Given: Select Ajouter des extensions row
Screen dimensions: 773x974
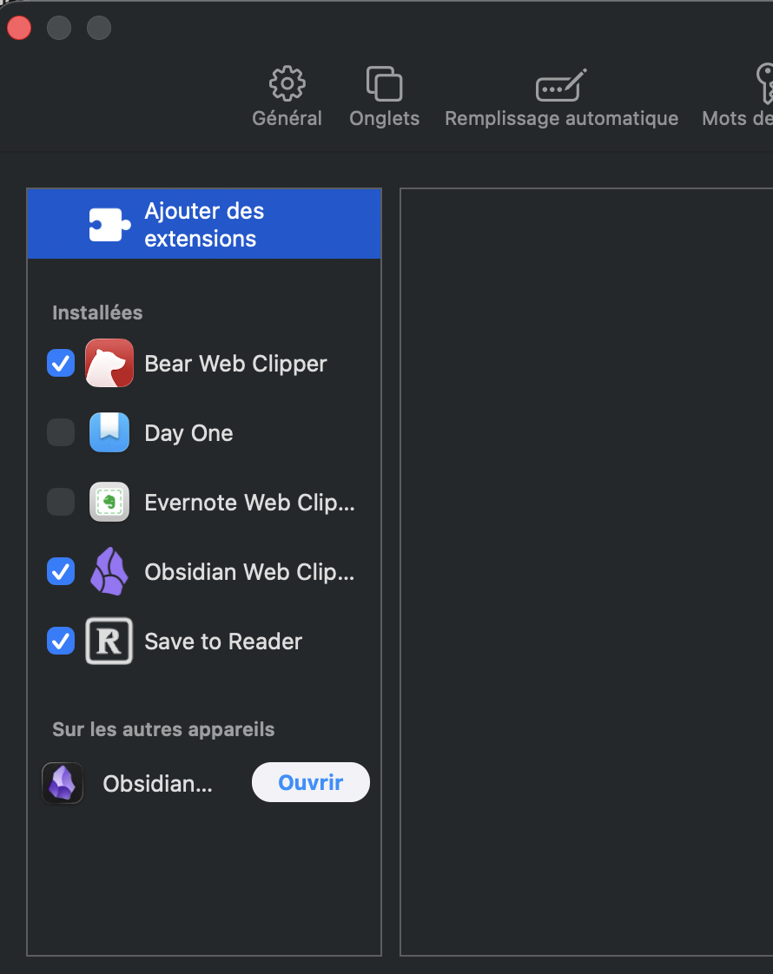Looking at the screenshot, I should (x=204, y=225).
